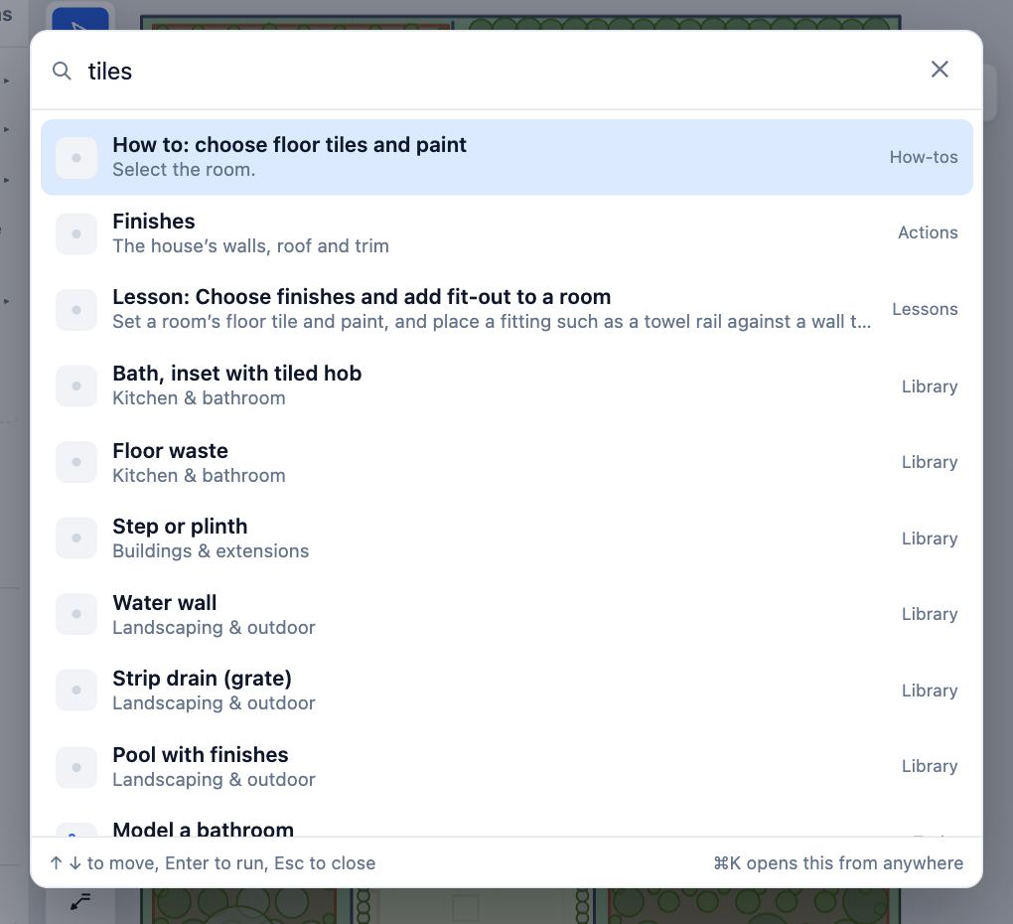Screen dimensions: 1013x924
Task: Select the blue pointer tool behind dialog
Action: [80, 20]
